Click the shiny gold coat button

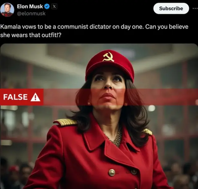(112, 173)
